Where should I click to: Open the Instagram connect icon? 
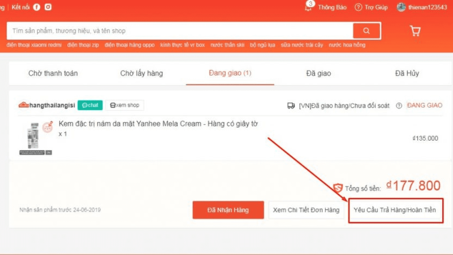48,7
